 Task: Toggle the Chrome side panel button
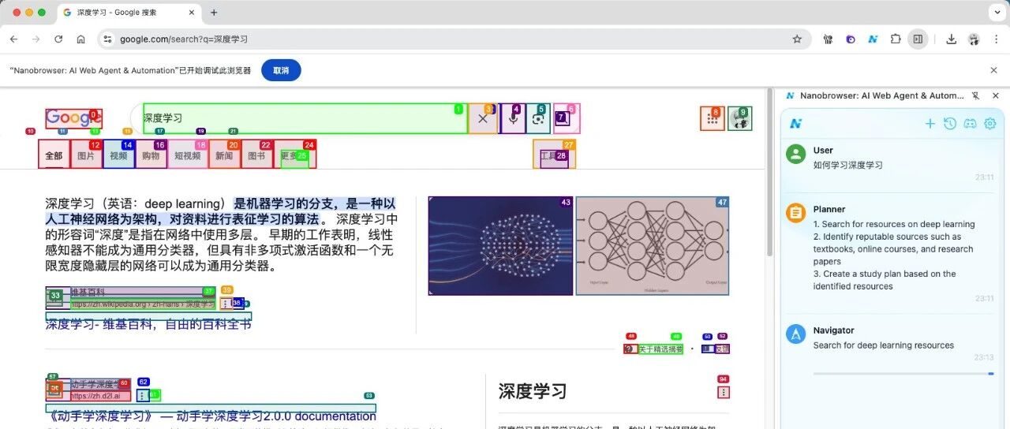(x=918, y=39)
